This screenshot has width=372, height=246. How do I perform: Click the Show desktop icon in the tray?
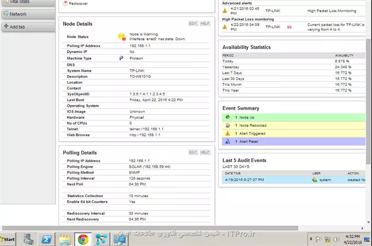coord(367,239)
